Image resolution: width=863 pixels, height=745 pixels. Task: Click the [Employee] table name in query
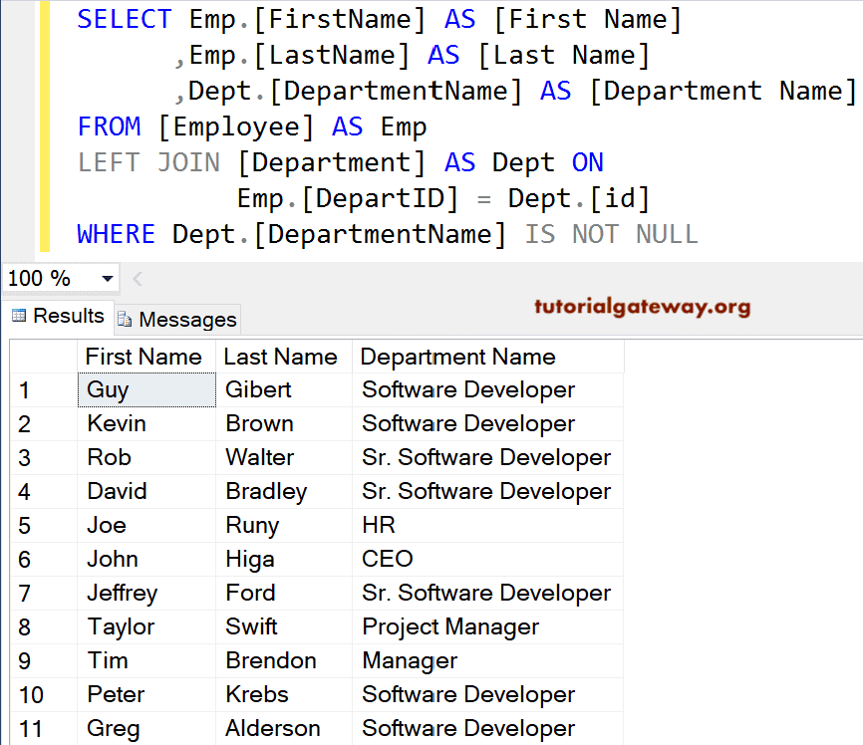coord(235,127)
